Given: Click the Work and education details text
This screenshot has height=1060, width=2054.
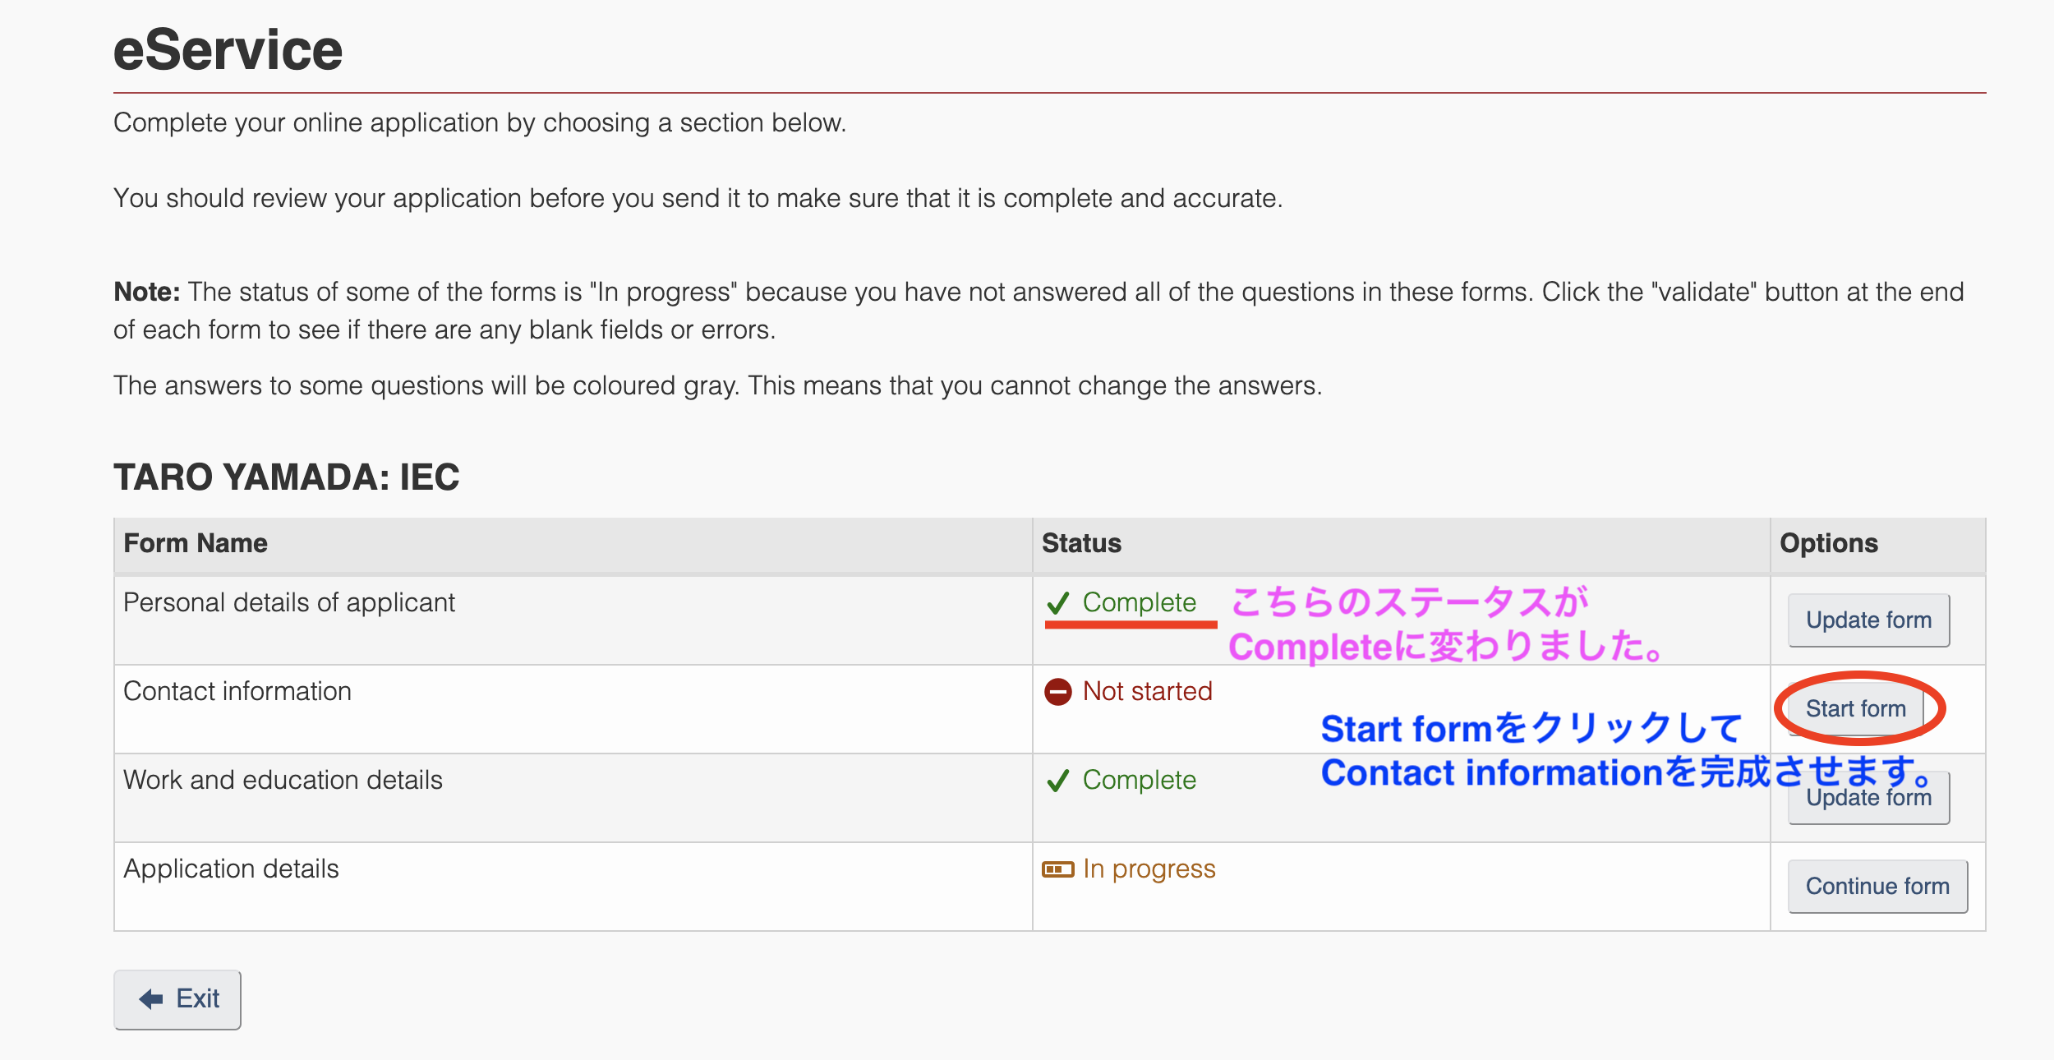Looking at the screenshot, I should pos(283,781).
